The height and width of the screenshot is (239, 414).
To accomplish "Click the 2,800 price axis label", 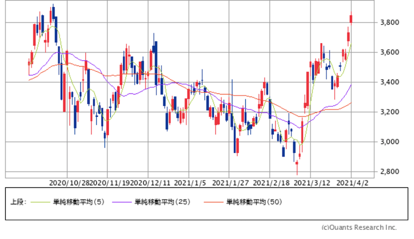I will 390,171.
